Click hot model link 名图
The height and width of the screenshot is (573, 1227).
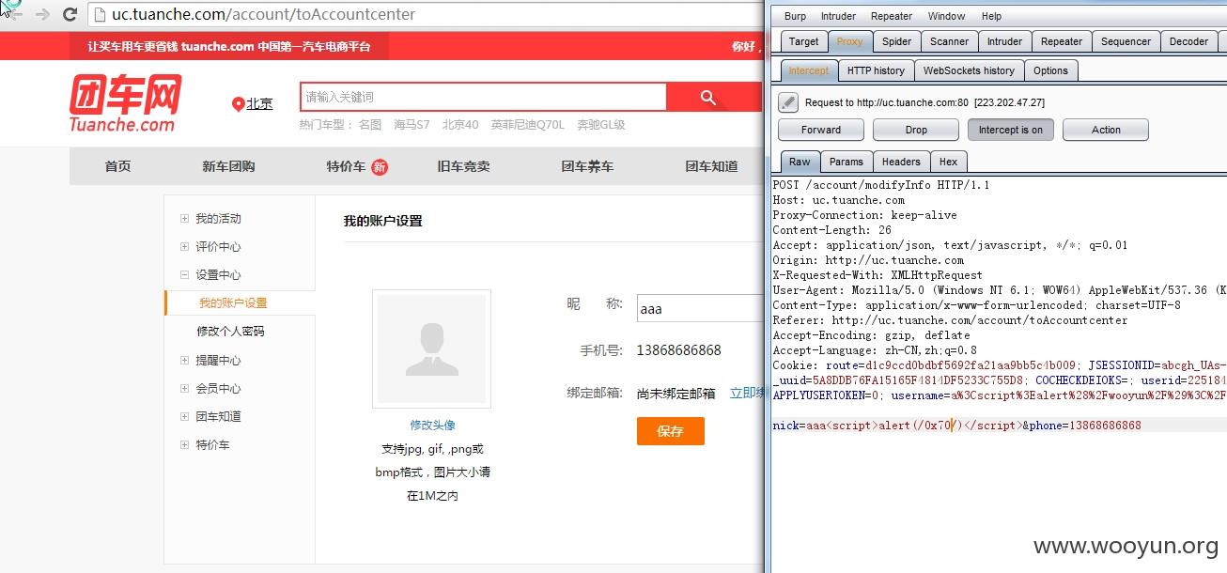370,125
